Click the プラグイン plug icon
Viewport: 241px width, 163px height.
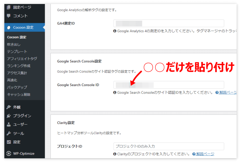coord(9,116)
